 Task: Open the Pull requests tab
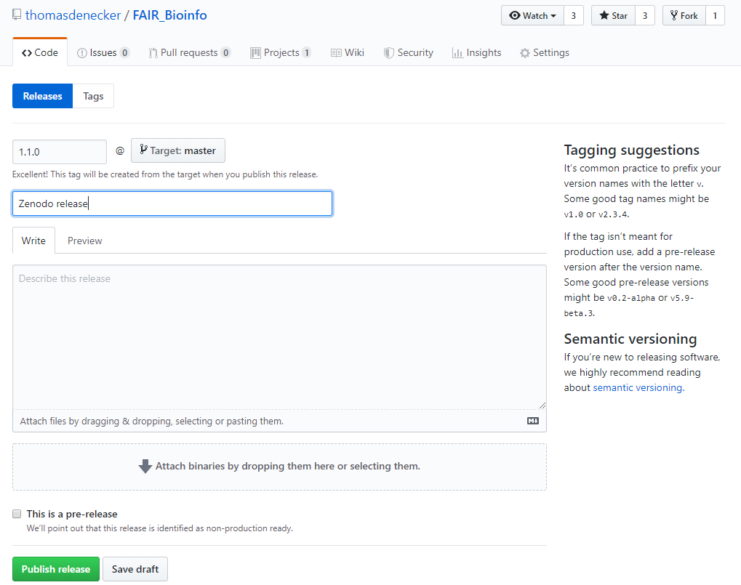click(190, 52)
